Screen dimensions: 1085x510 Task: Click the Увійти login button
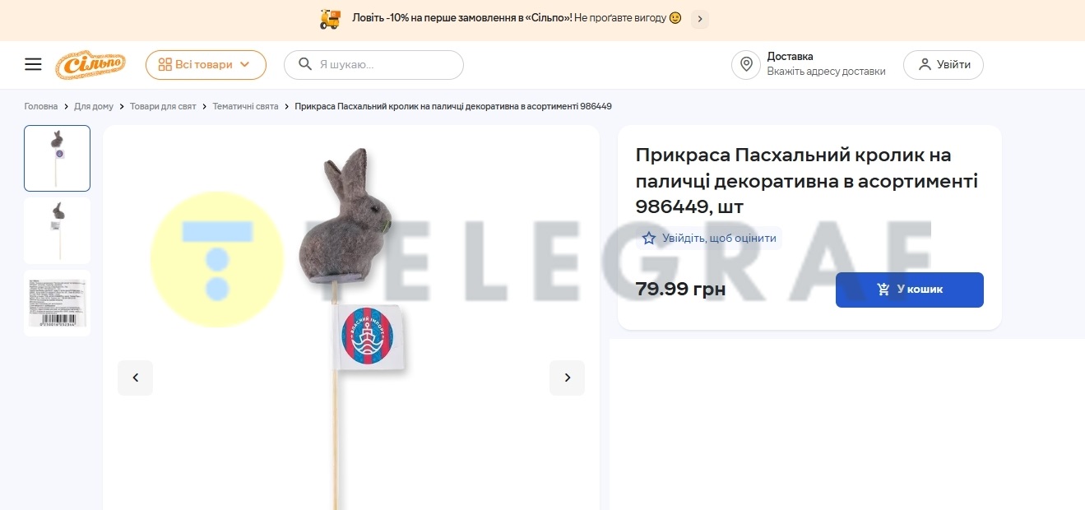click(944, 65)
